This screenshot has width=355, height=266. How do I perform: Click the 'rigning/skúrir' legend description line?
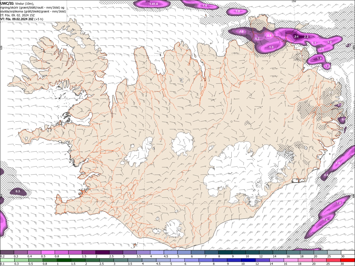[x=32, y=7]
